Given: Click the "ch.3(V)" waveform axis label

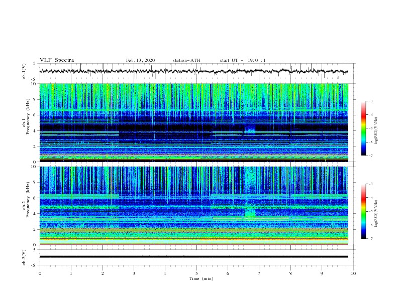Looking at the screenshot, I should pyautogui.click(x=24, y=257).
